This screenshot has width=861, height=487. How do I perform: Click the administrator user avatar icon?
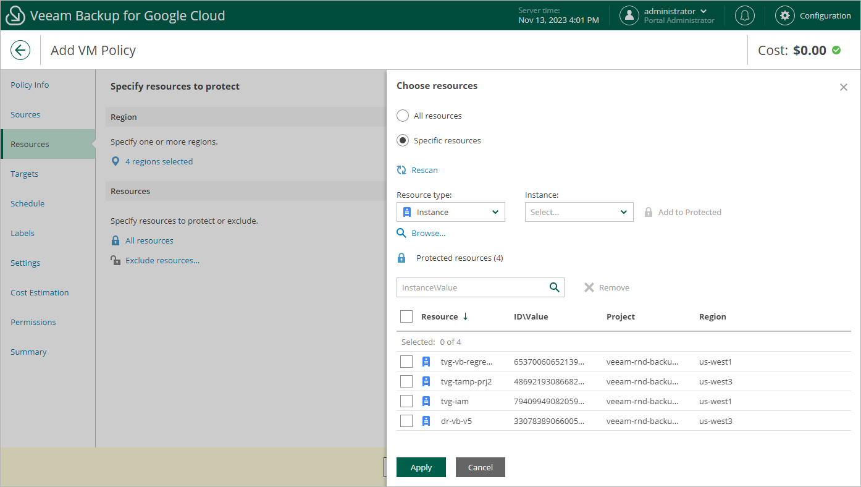tap(629, 15)
